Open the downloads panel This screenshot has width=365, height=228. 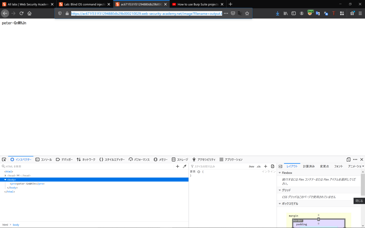[x=277, y=13]
